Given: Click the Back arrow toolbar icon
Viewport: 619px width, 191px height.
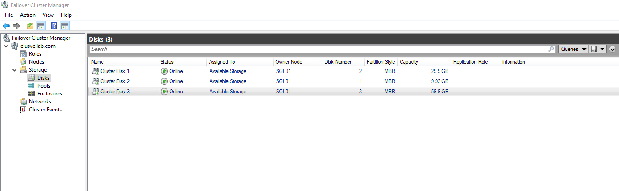Looking at the screenshot, I should (6, 26).
